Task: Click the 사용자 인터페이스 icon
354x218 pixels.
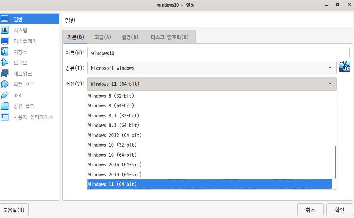Action: pyautogui.click(x=4, y=117)
